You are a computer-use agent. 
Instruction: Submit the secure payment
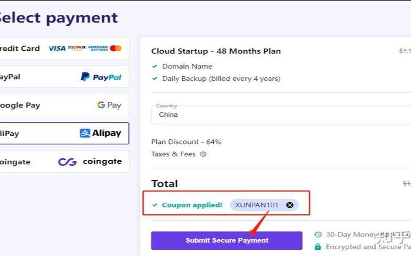[227, 240]
